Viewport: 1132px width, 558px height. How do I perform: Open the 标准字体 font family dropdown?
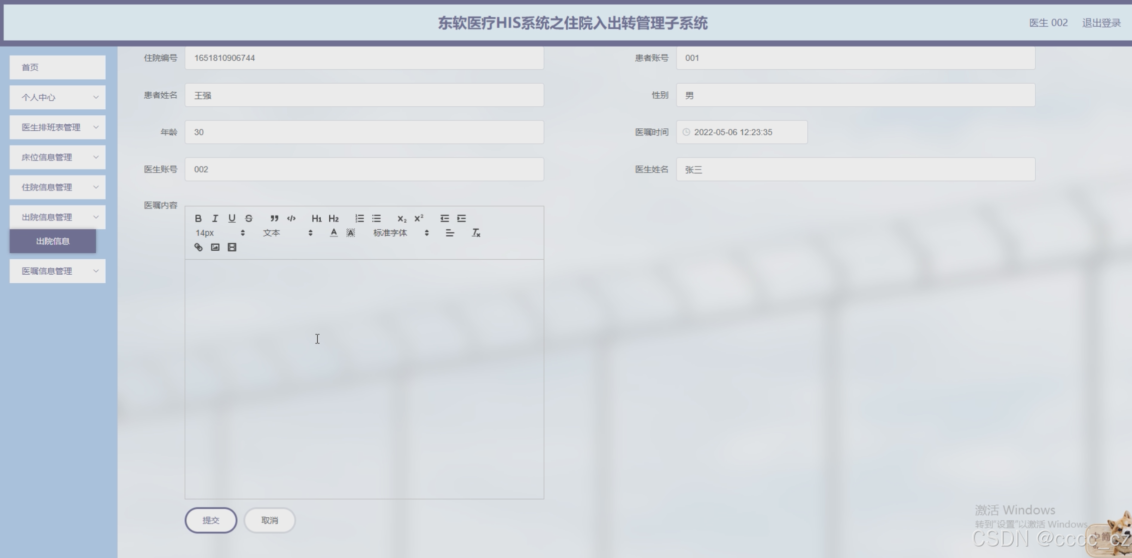coord(400,233)
